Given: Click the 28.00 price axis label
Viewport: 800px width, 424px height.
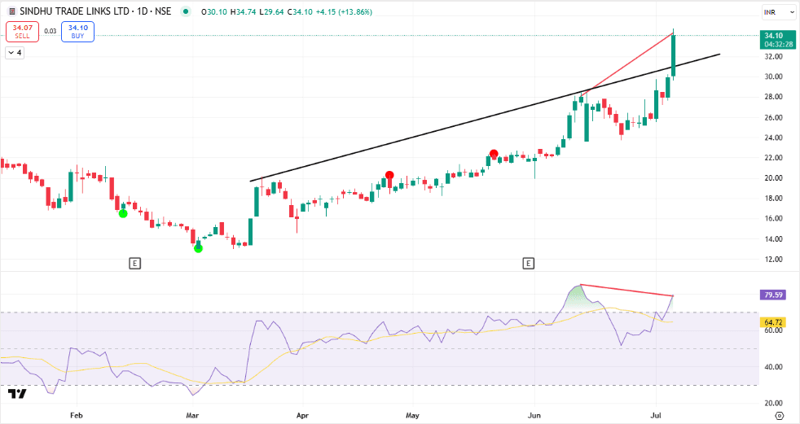Looking at the screenshot, I should click(x=774, y=97).
